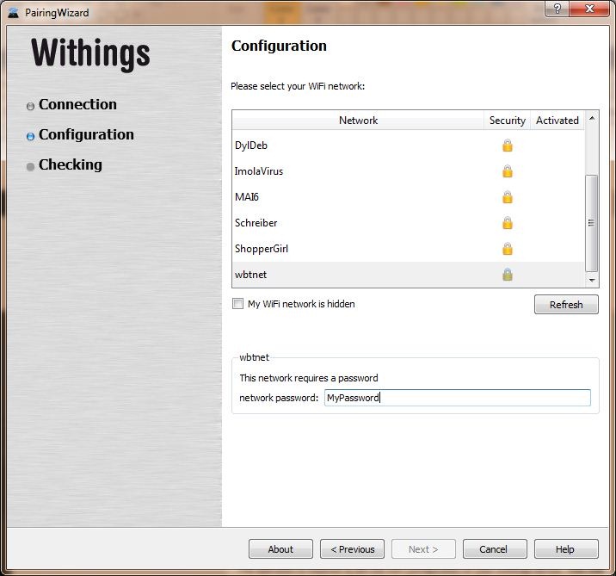Click the PairingWizard title bar app icon
Screen dimensions: 616x576
[x=14, y=13]
